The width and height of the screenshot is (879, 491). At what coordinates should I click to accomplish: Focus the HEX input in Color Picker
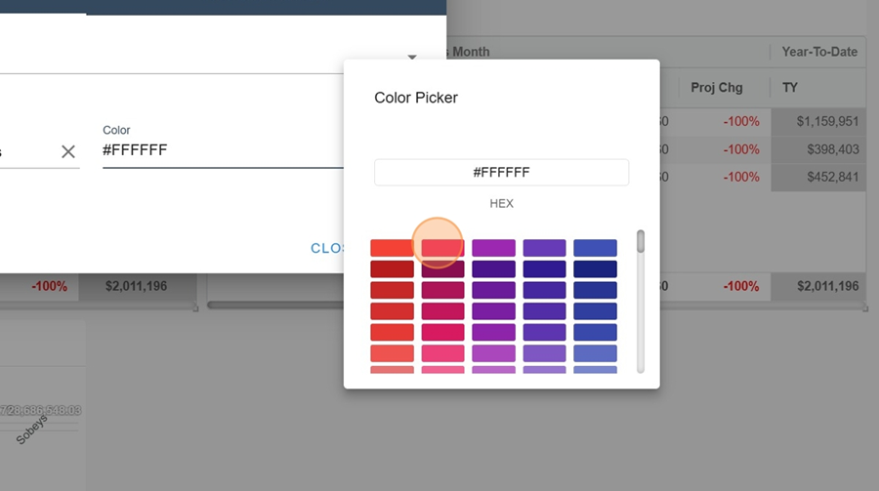tap(501, 173)
